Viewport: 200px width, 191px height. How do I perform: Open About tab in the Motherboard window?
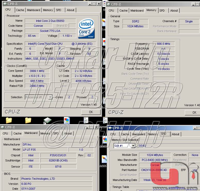click(x=68, y=133)
